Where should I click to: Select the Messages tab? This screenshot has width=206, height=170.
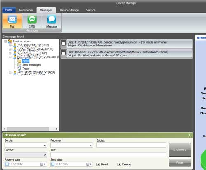pyautogui.click(x=46, y=10)
